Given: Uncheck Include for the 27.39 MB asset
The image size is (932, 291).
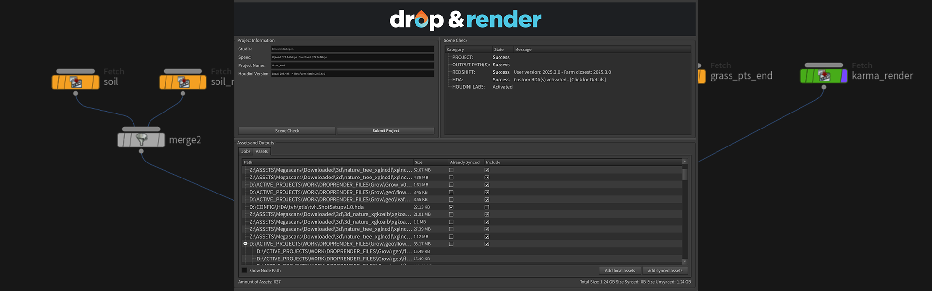Looking at the screenshot, I should point(487,229).
